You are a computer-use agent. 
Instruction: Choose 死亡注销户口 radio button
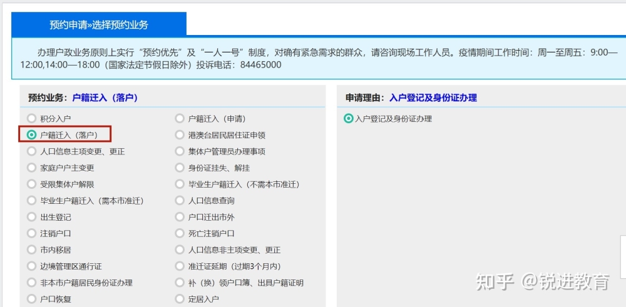point(180,233)
